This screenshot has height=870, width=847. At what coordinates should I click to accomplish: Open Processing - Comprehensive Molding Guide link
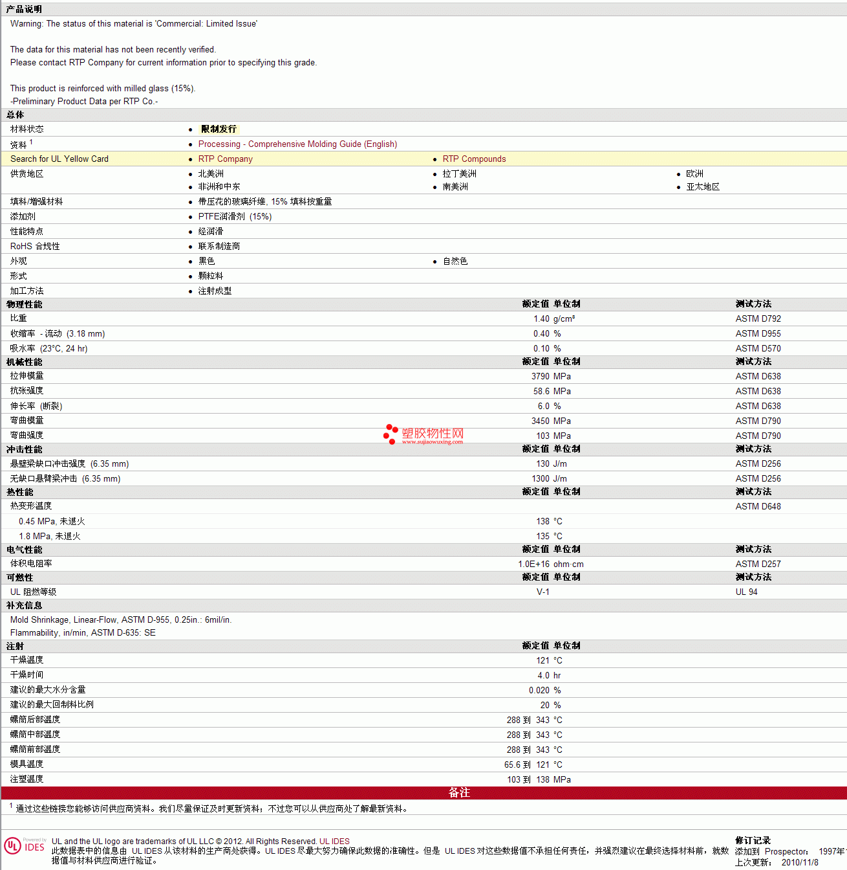point(297,144)
